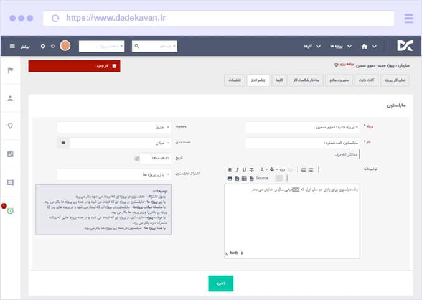Toggle italic formatting in editor
This screenshot has height=300, width=422.
point(237,169)
